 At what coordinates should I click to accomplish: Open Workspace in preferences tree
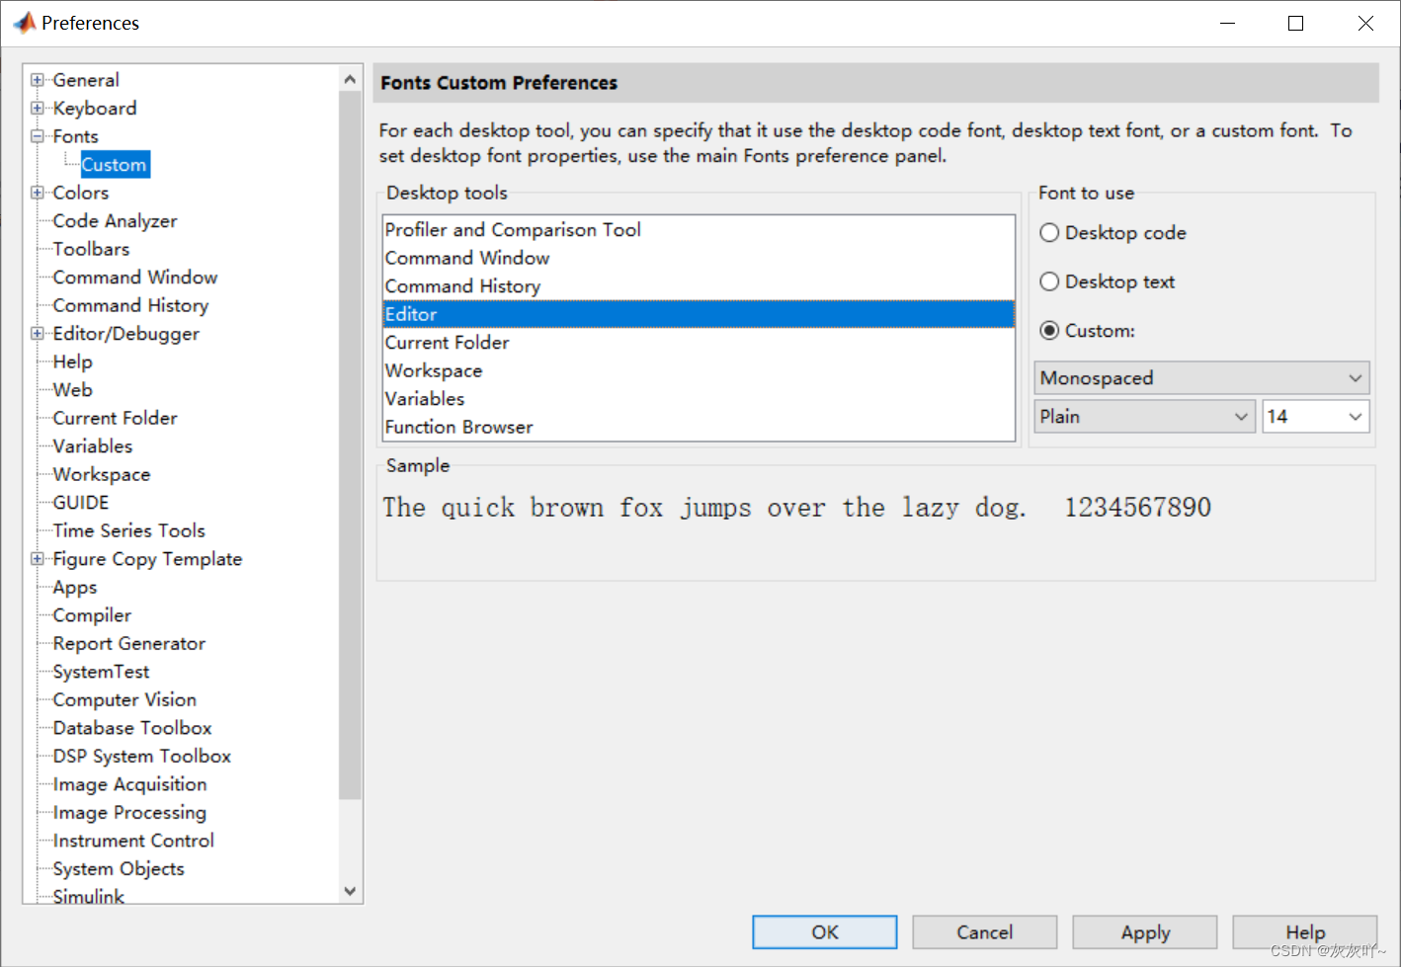[x=102, y=474]
